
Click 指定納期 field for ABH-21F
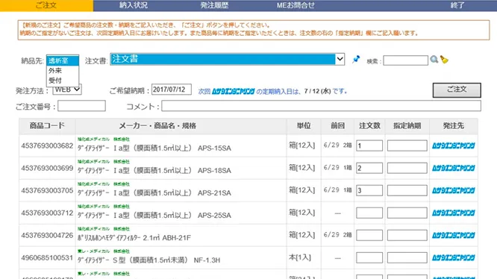click(x=407, y=235)
